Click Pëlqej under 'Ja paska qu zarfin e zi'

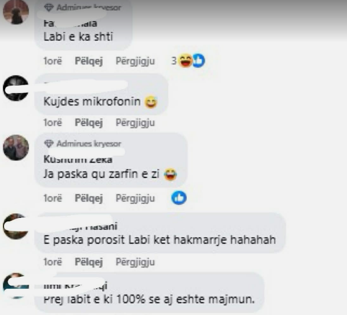[x=89, y=198]
